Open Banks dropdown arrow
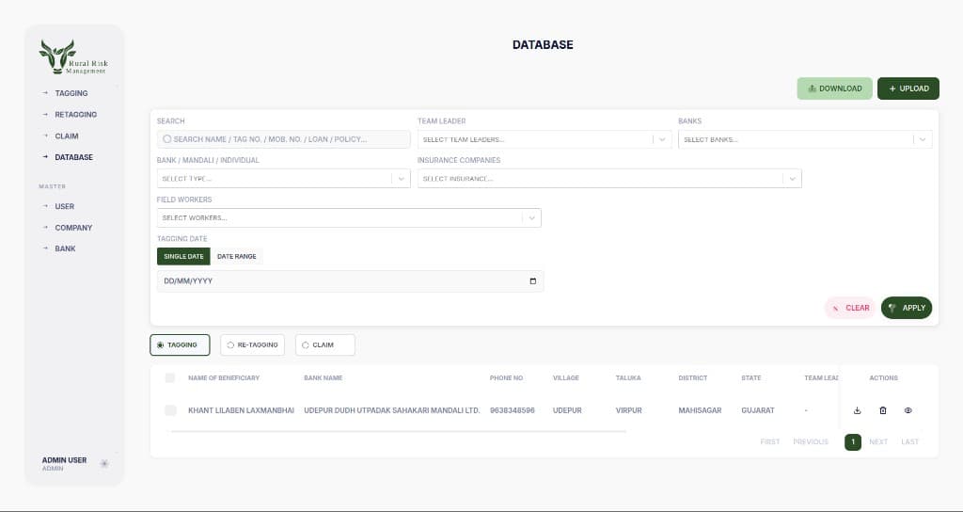963x512 pixels. coord(923,139)
